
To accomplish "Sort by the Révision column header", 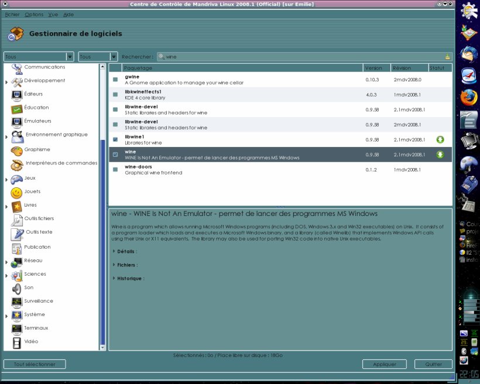I will (410, 68).
